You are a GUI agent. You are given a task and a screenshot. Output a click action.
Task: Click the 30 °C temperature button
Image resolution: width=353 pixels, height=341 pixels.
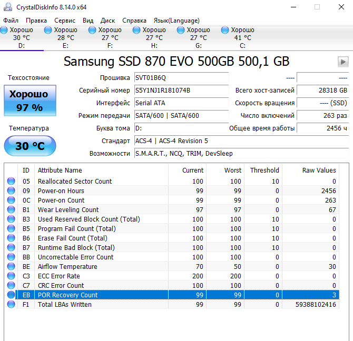coord(30,146)
